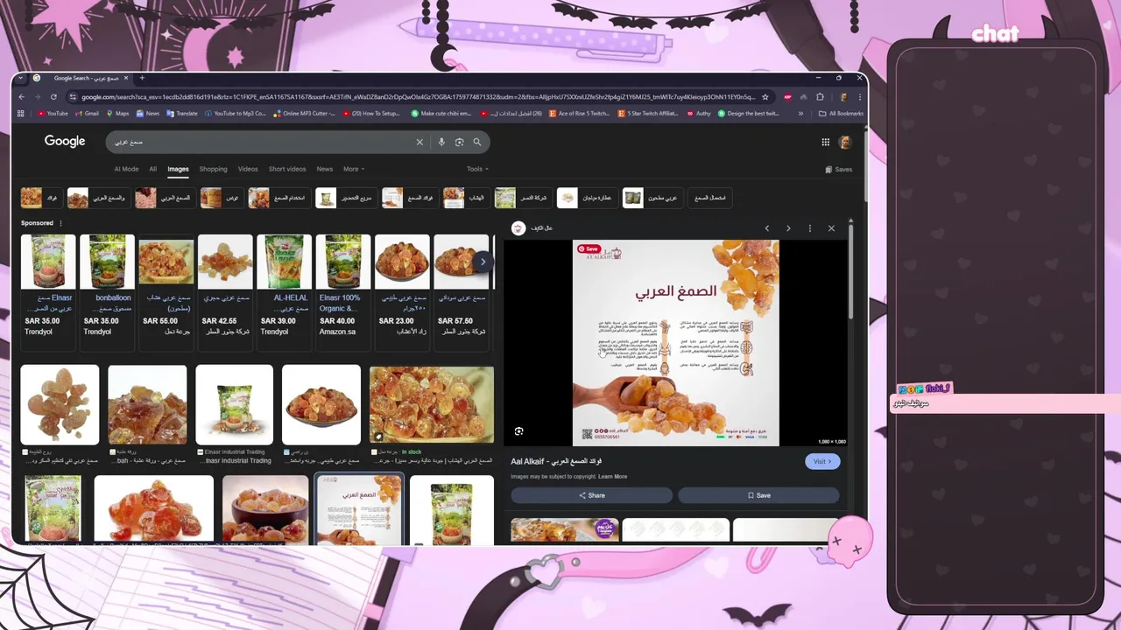Open Learn More copyright link

(613, 477)
